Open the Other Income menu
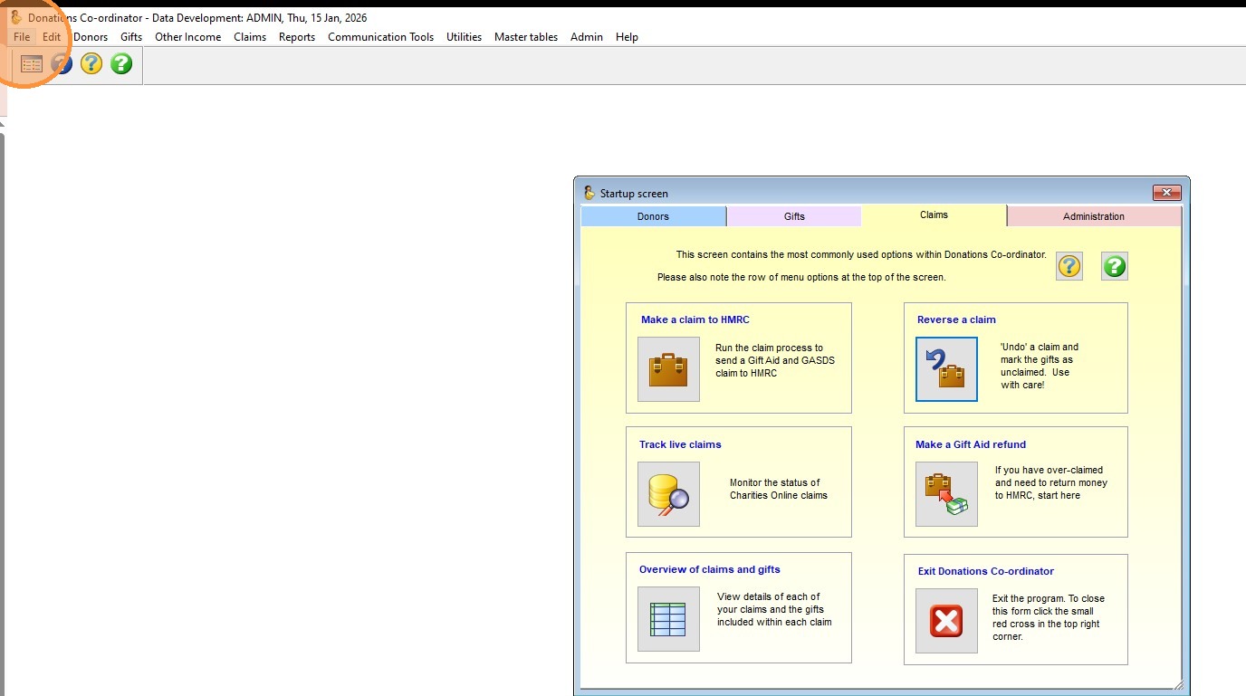The width and height of the screenshot is (1246, 696). click(187, 37)
